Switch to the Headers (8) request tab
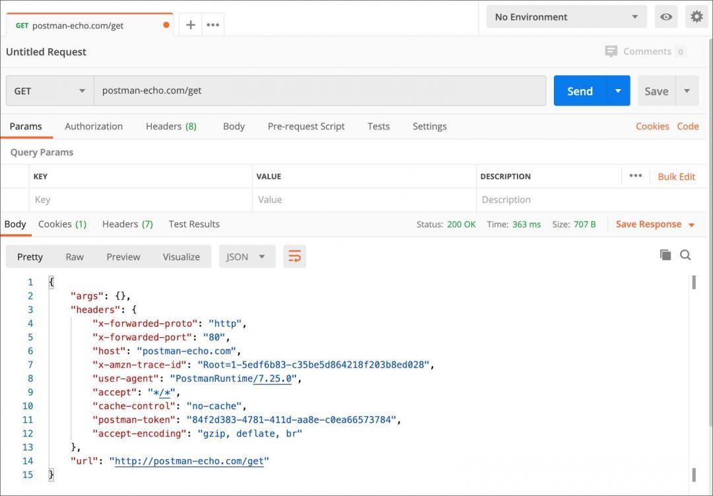The width and height of the screenshot is (713, 496). pos(170,126)
